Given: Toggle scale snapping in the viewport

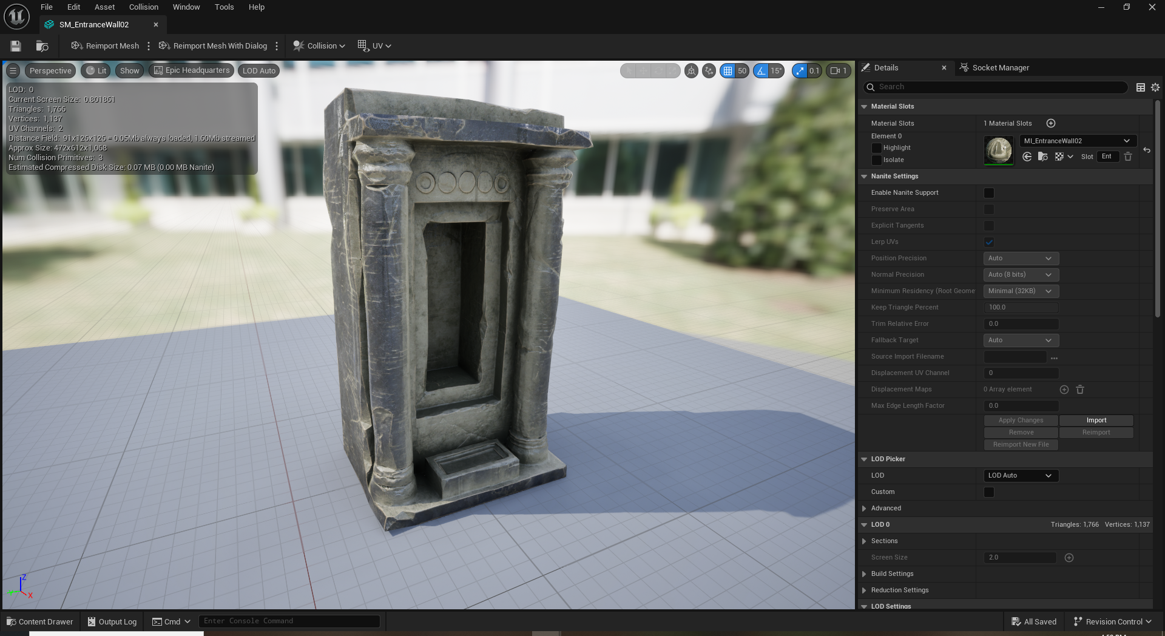Looking at the screenshot, I should click(x=800, y=71).
